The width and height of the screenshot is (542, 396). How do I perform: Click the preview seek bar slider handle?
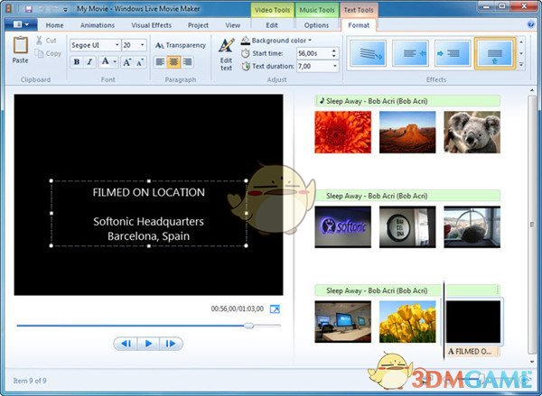point(248,326)
